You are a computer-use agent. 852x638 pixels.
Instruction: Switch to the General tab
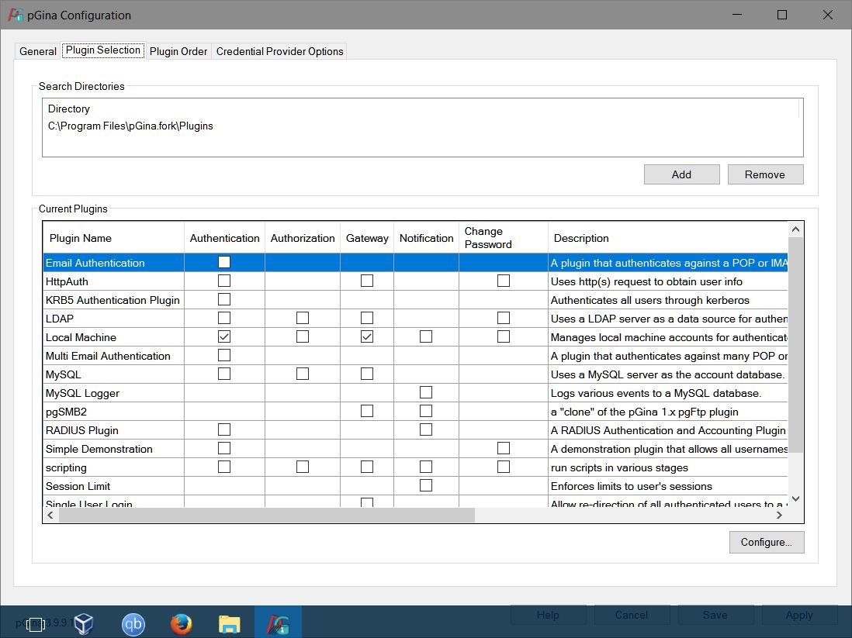pos(37,51)
